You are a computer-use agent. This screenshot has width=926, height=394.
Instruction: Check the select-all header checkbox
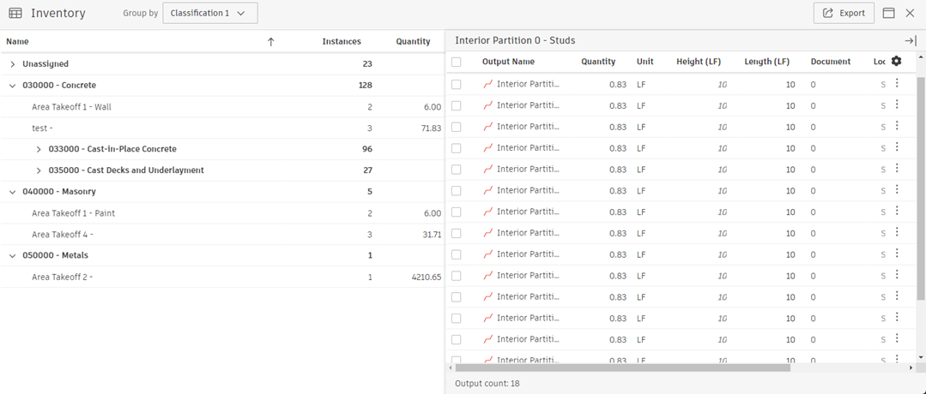[x=457, y=62]
